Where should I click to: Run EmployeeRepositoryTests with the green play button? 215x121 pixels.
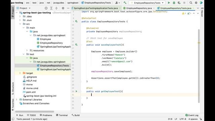click(169, 3)
